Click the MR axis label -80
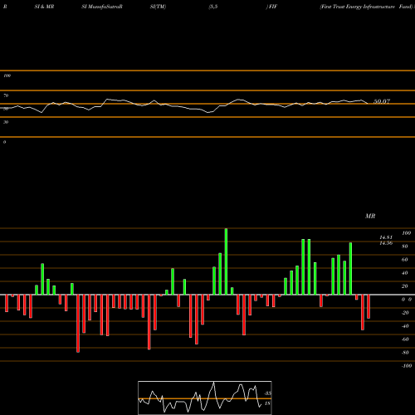Viewport: 415px width, 415px height. tap(405, 353)
